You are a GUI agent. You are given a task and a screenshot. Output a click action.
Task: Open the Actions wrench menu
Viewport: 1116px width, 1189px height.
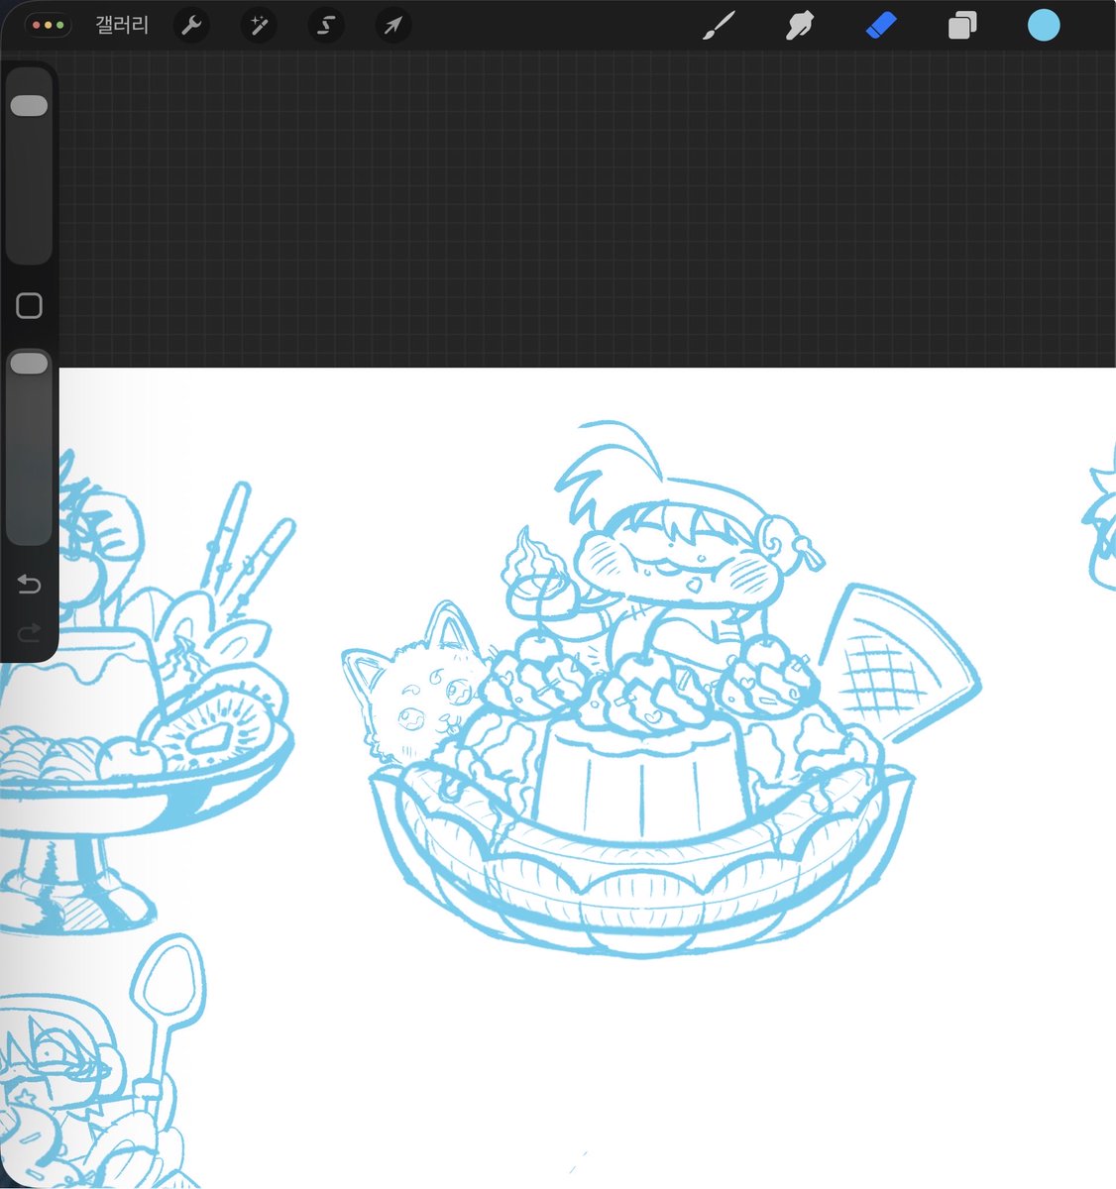191,26
